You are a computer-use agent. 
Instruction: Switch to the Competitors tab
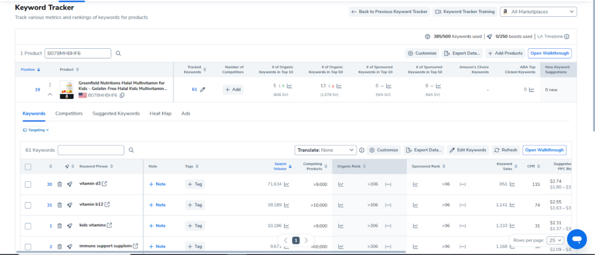(x=69, y=113)
